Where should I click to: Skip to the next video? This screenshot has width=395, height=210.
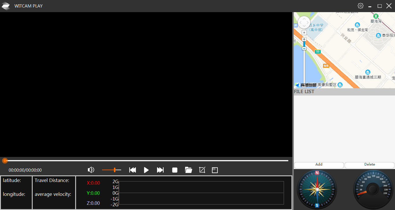160,170
